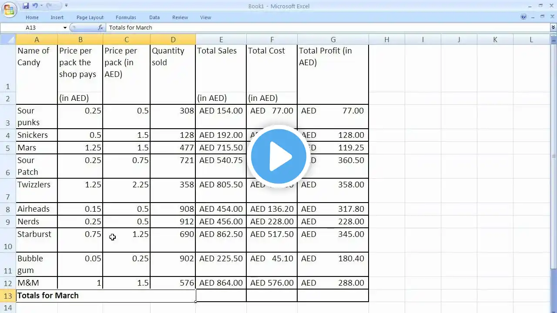Select column D header
Screen dimensions: 557x313
click(x=173, y=40)
